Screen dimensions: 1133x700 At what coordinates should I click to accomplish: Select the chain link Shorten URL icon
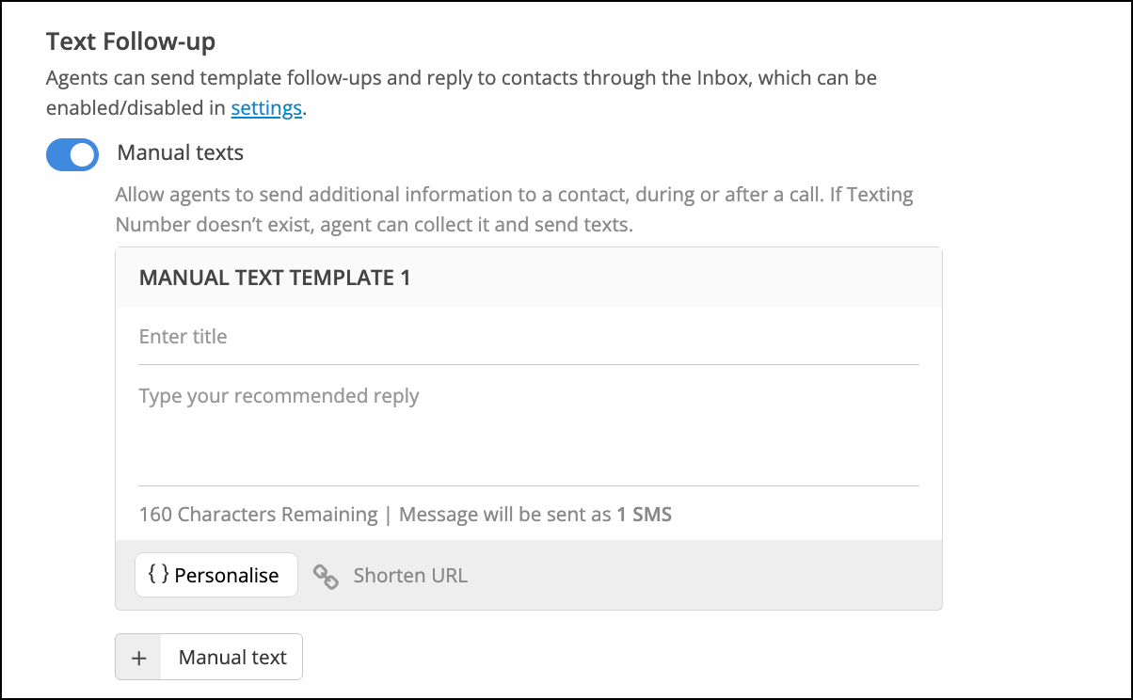[326, 577]
